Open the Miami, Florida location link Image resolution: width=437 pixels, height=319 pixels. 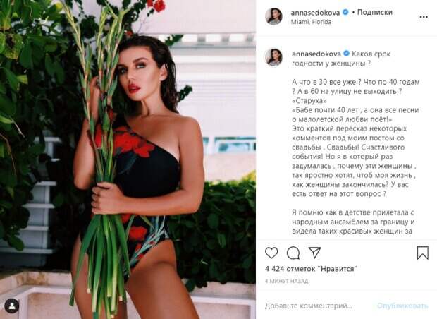(311, 22)
